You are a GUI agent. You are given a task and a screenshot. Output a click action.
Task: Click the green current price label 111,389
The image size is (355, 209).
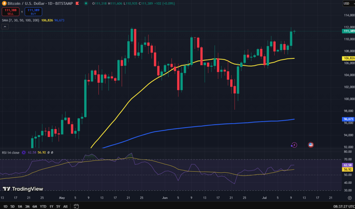(348, 31)
